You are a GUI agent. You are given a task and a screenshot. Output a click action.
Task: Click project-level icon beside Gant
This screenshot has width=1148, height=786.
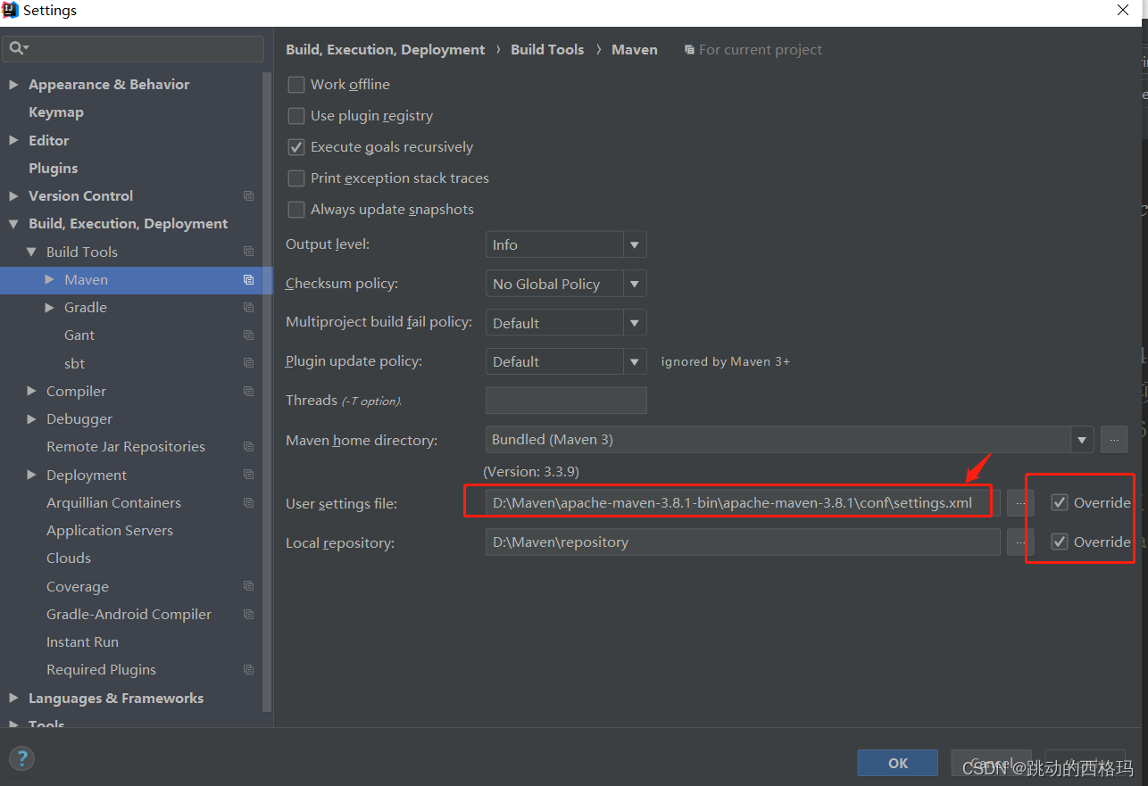pyautogui.click(x=248, y=335)
